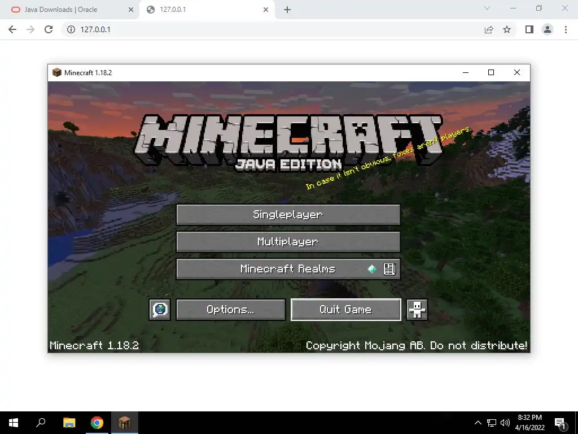Open the Chrome profile menu

click(548, 29)
